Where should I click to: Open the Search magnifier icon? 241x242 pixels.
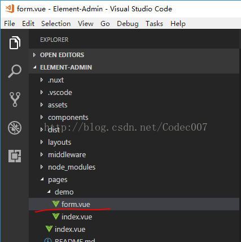point(15,71)
